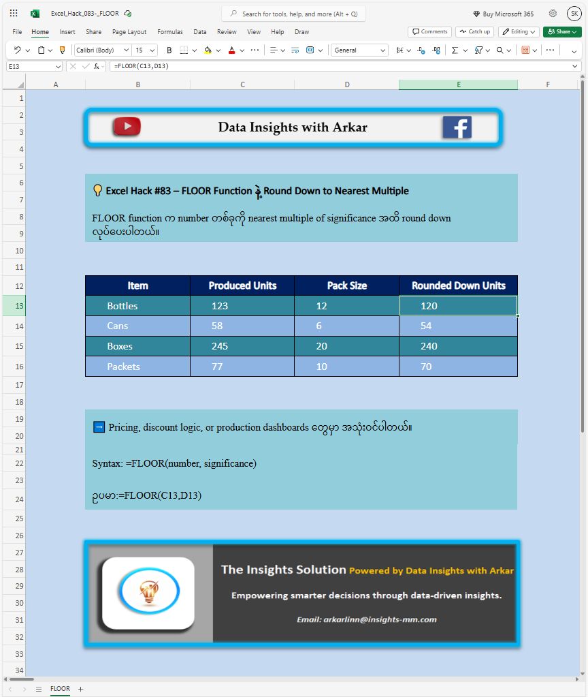The width and height of the screenshot is (588, 697).
Task: Click the Insert Function fx icon
Action: pos(97,66)
